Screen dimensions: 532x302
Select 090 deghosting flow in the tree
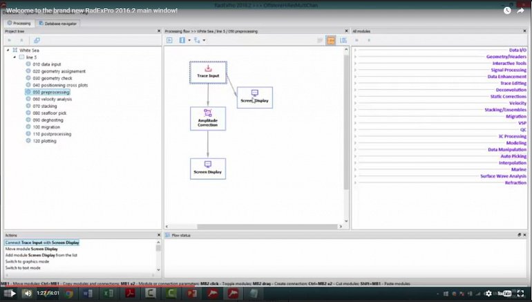coord(48,120)
